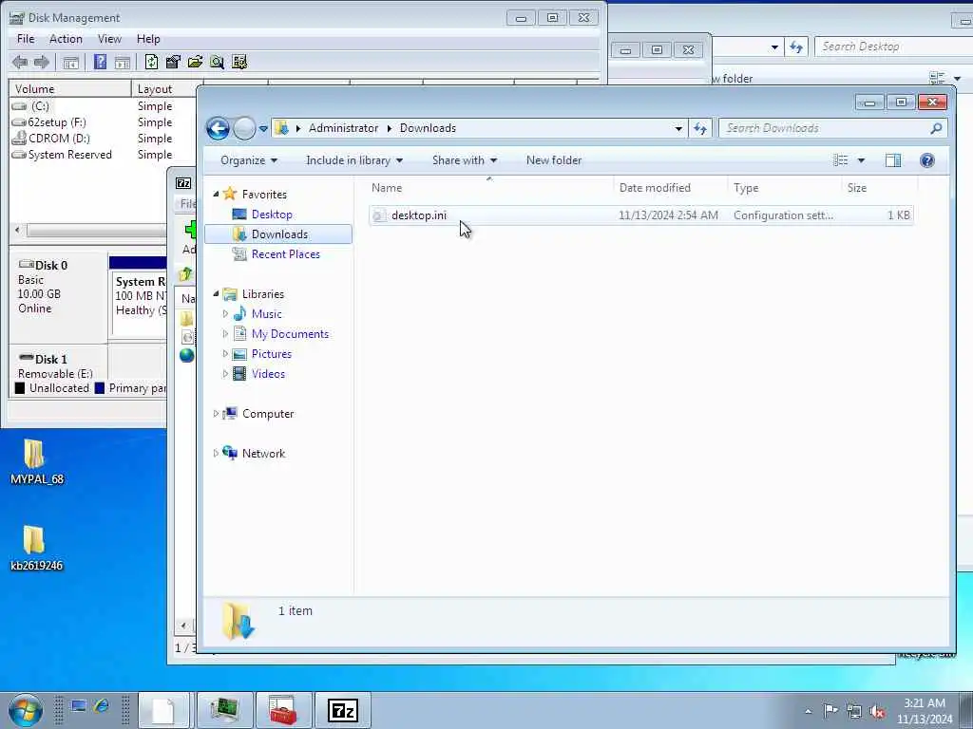This screenshot has height=729, width=973.
Task: Switch to blank document taskbar button
Action: coord(164,710)
